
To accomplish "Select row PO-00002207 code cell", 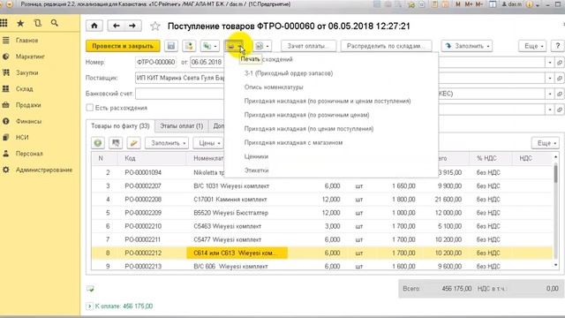I will (143, 186).
